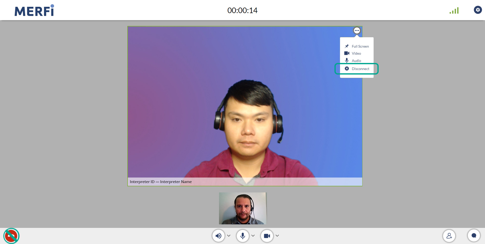The width and height of the screenshot is (485, 244).
Task: Turn off the camera button
Action: click(x=267, y=236)
